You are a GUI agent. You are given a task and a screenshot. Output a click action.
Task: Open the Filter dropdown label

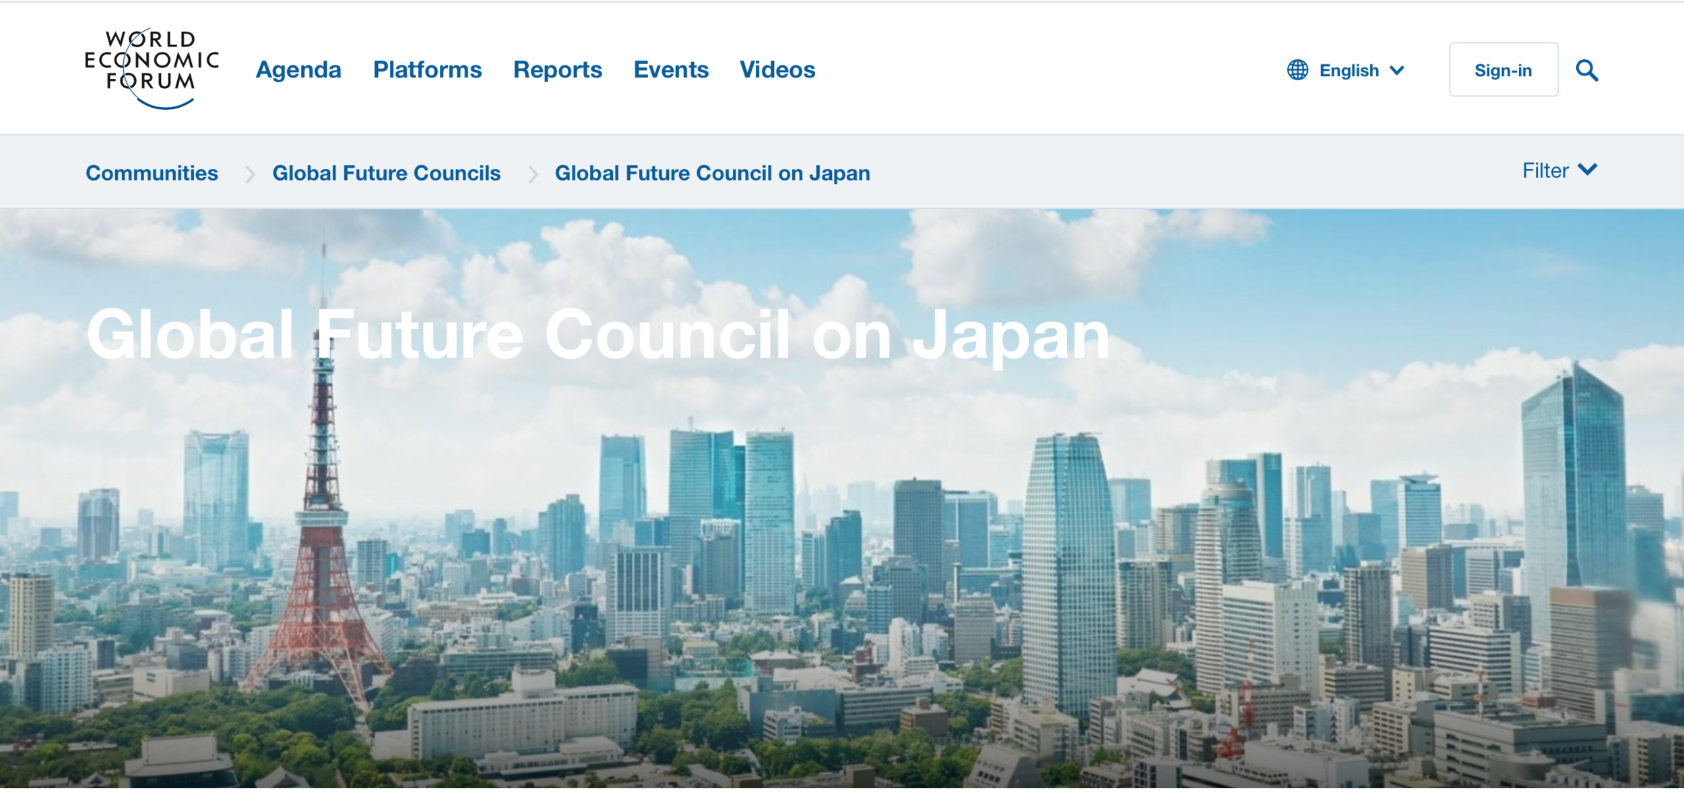[1545, 171]
